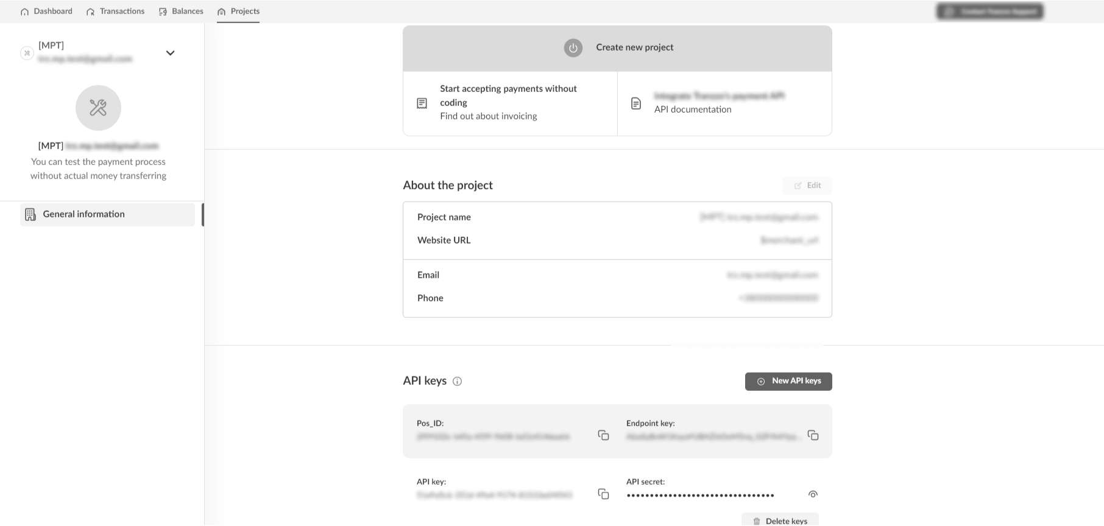Viewport: 1104px width, 526px height.
Task: Click the contact support button at top right
Action: 989,12
